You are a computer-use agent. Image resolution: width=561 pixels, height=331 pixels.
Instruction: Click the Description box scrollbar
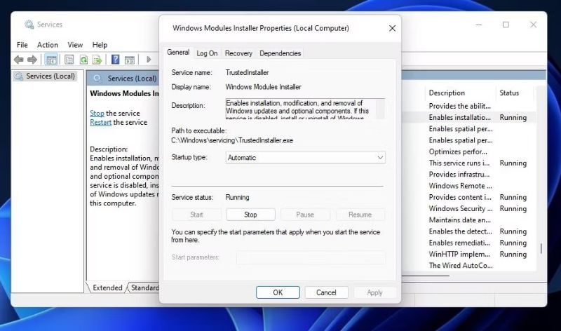point(380,109)
